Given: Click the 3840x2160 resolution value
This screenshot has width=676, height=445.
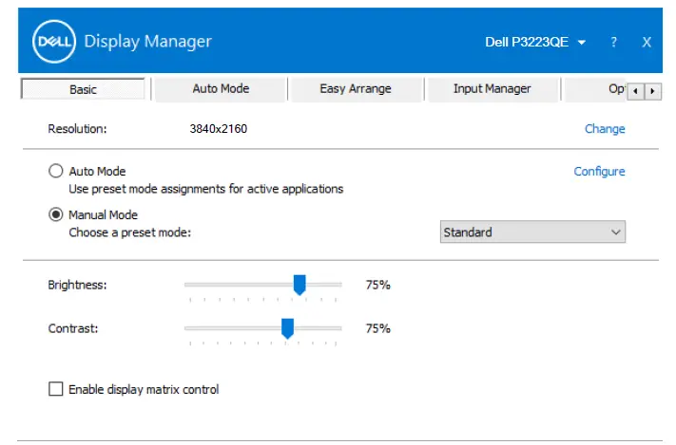Looking at the screenshot, I should [218, 129].
